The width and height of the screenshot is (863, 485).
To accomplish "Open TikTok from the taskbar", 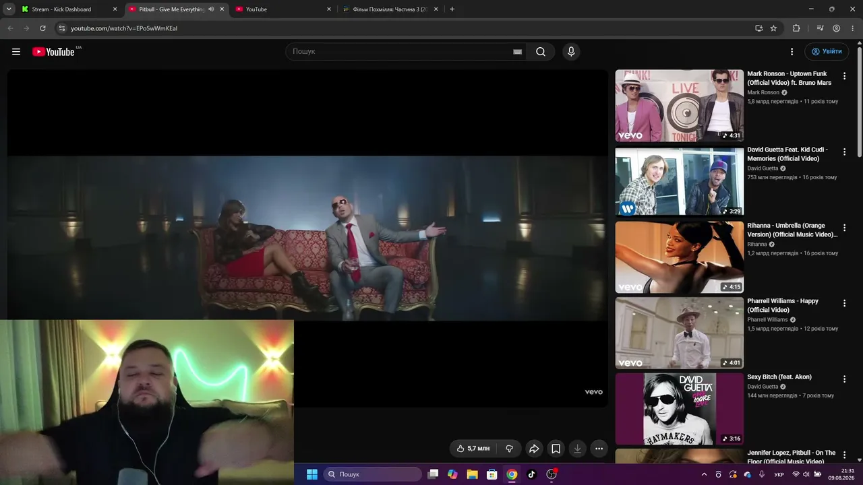I will (x=531, y=474).
